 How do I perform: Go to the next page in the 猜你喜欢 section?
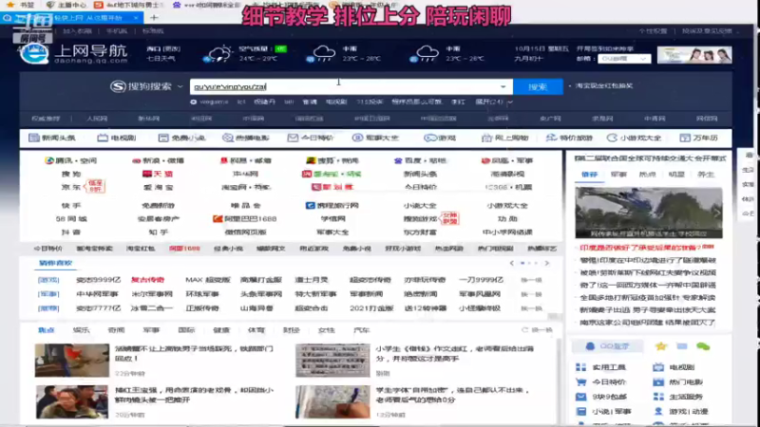tap(547, 264)
